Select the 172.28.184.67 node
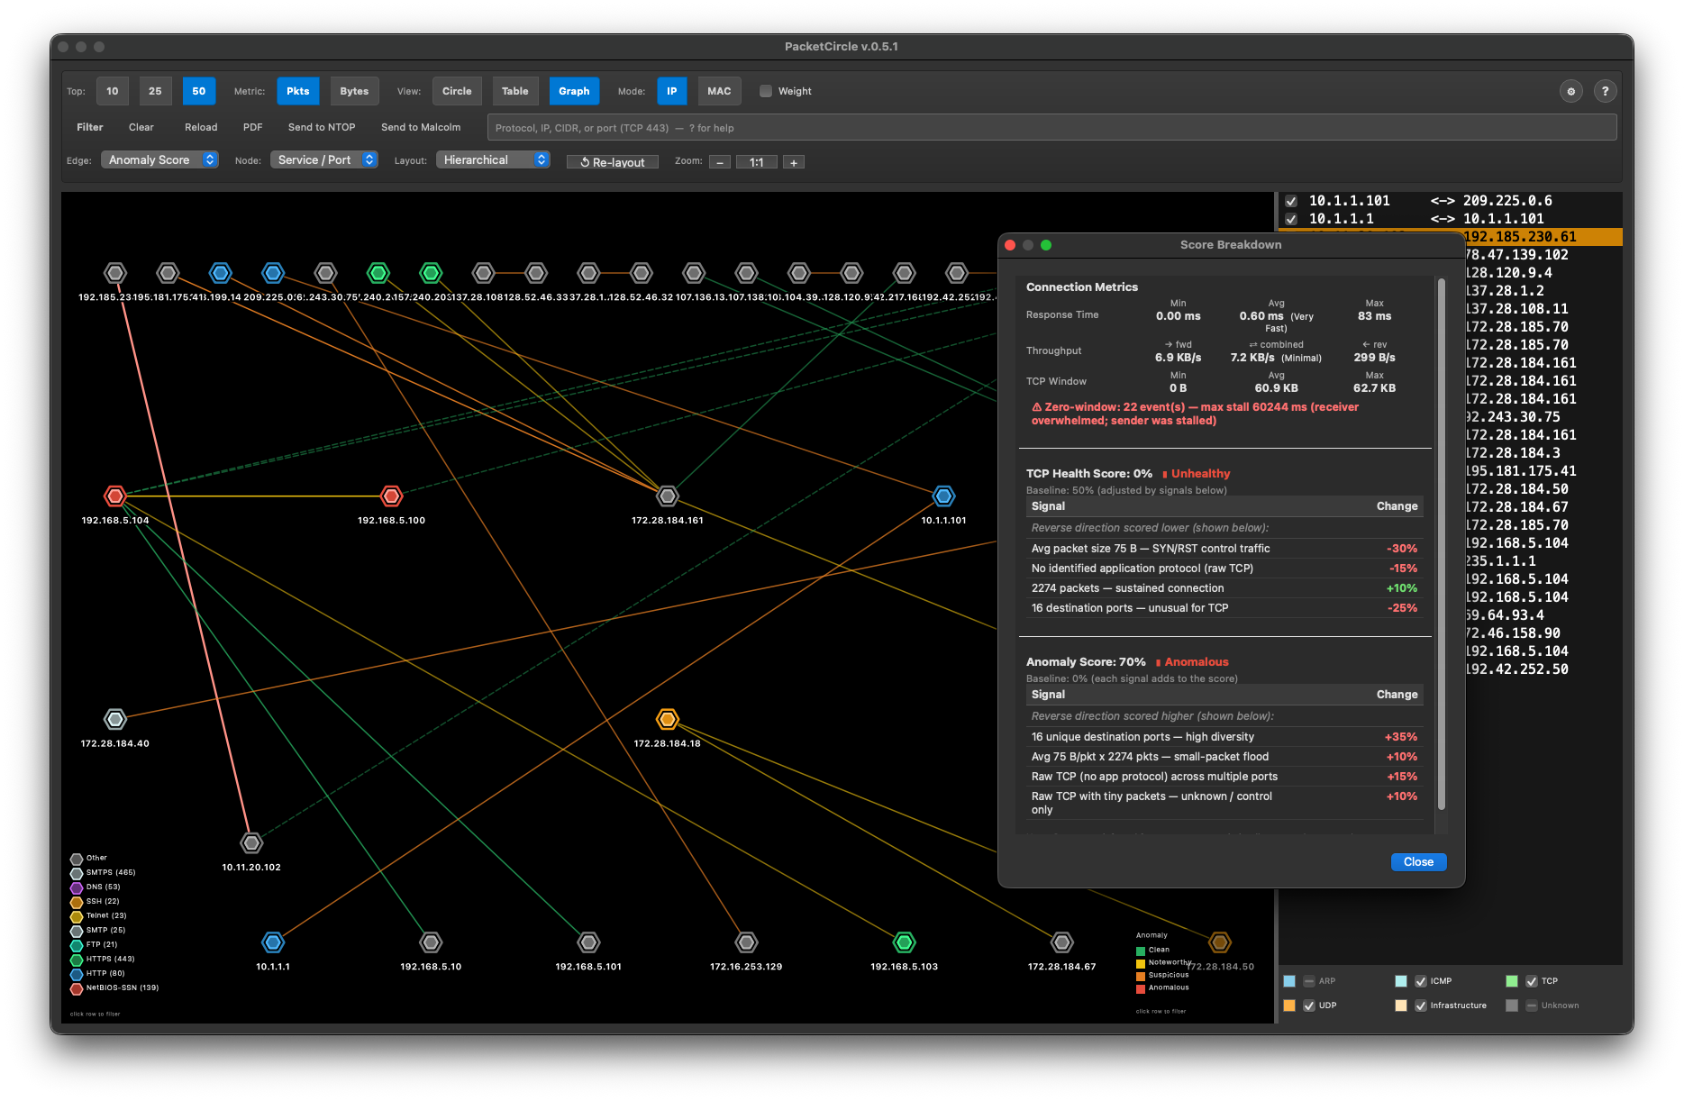The image size is (1684, 1101). 1062,942
